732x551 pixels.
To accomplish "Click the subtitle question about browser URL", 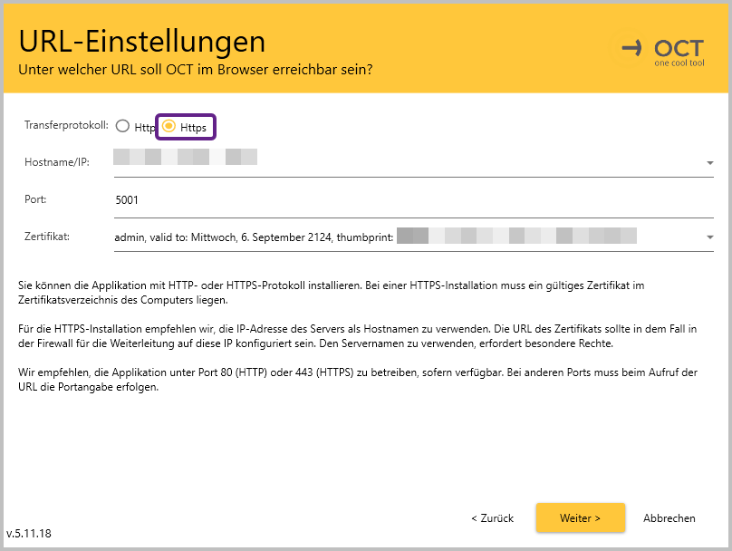I will click(196, 69).
